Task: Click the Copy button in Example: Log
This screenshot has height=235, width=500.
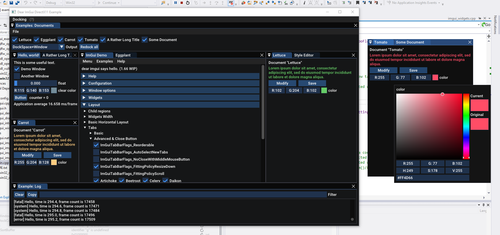Action: [32, 195]
